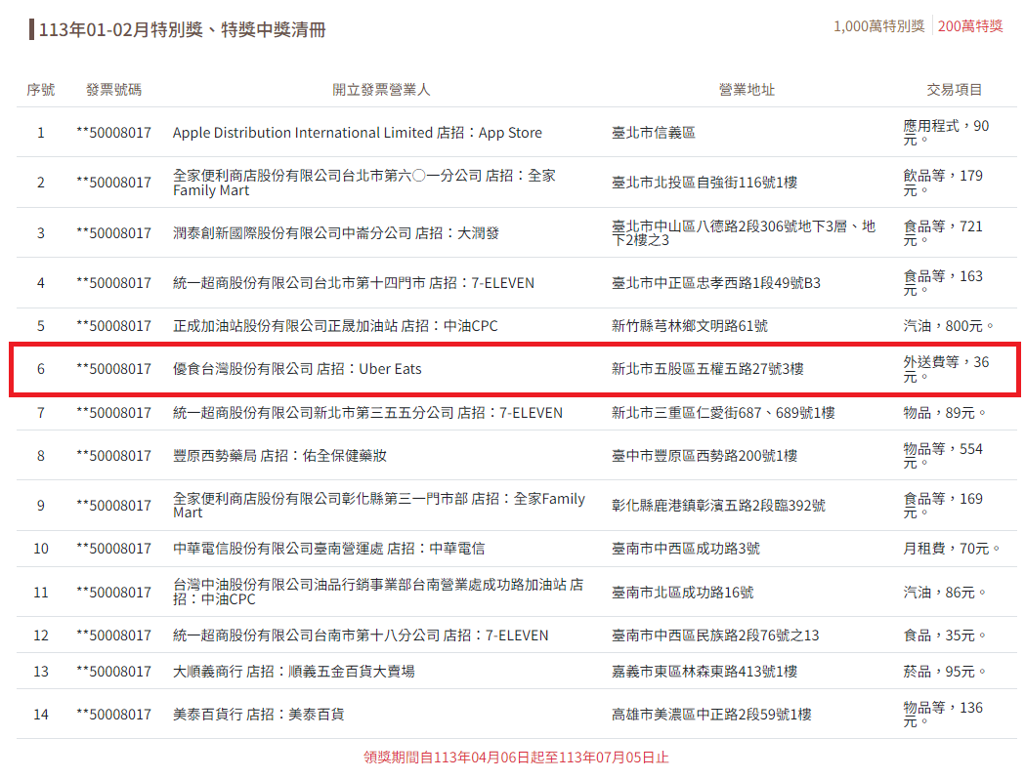Click invoice number in row 14
Viewport: 1025px width, 779px height.
(113, 715)
